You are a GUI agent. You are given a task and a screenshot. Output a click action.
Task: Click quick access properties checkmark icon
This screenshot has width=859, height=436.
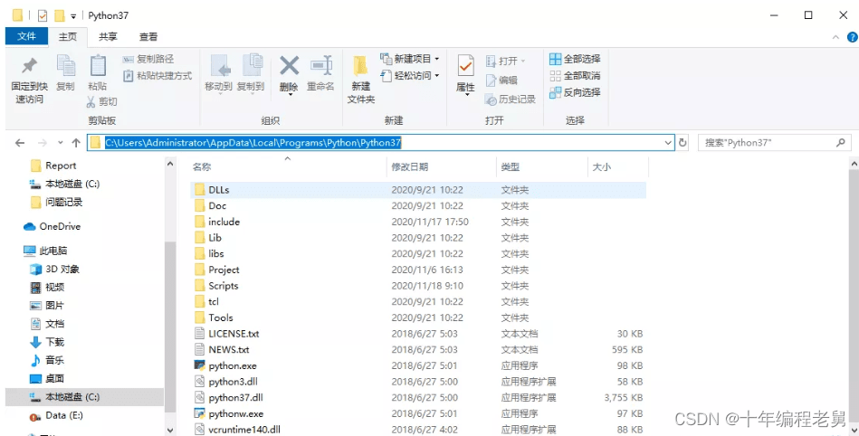coord(43,16)
